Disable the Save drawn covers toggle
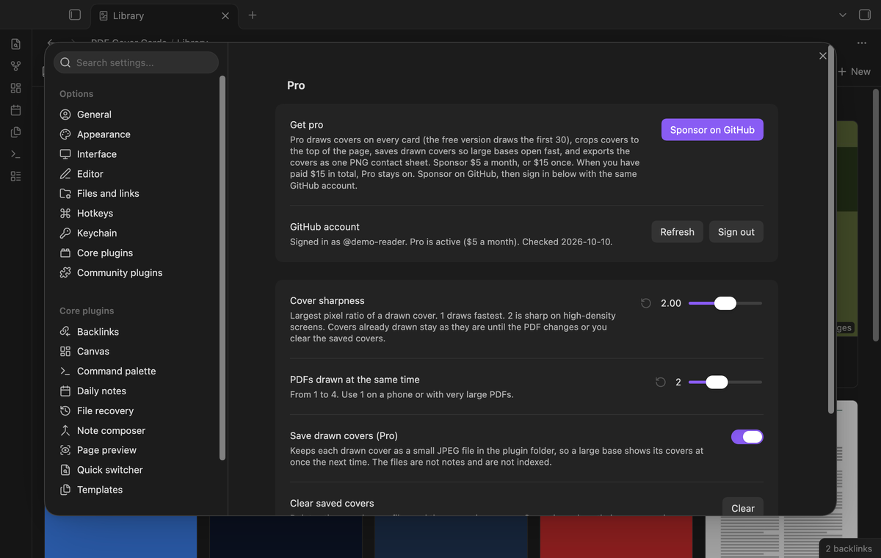 click(747, 437)
